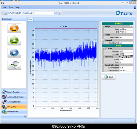Select the Current Position value 79:04:62
Screen dimensions: 137x129
point(126,70)
